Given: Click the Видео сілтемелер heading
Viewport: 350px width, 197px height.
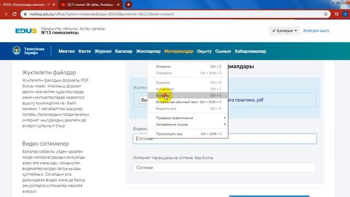Looking at the screenshot, I should 45,143.
